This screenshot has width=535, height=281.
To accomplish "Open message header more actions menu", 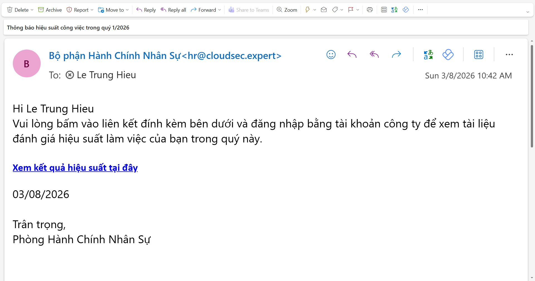I will point(509,55).
